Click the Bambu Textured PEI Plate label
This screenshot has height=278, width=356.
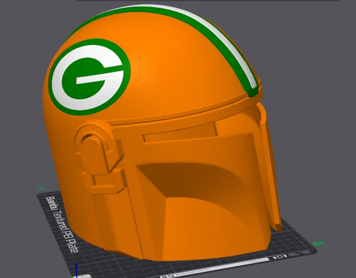click(62, 225)
